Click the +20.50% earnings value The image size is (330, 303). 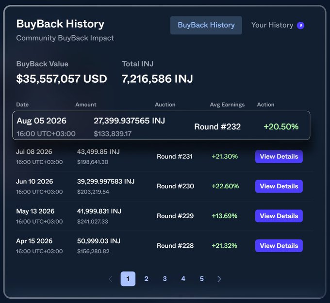click(x=281, y=127)
